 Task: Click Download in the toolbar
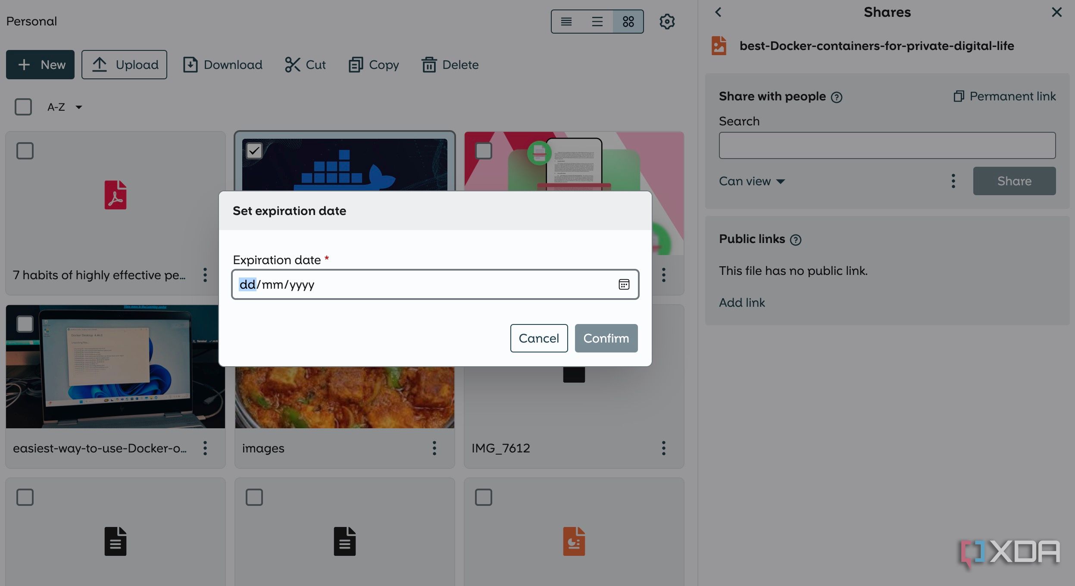tap(222, 65)
